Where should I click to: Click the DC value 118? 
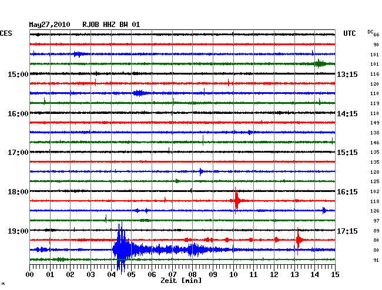375,201
